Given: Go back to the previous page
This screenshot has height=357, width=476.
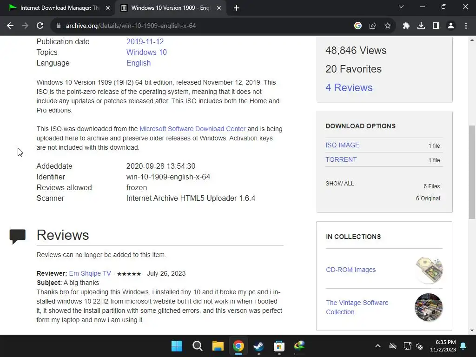Looking at the screenshot, I should (10, 26).
